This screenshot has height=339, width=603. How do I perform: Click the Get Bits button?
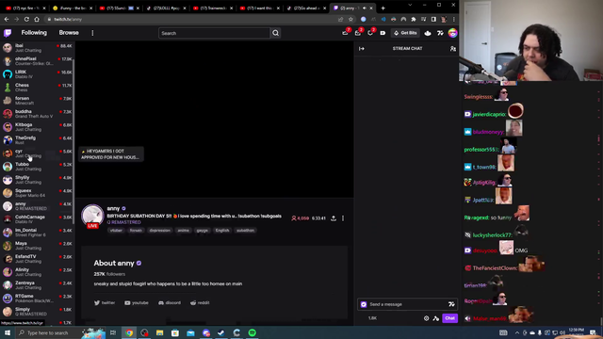[x=406, y=33]
